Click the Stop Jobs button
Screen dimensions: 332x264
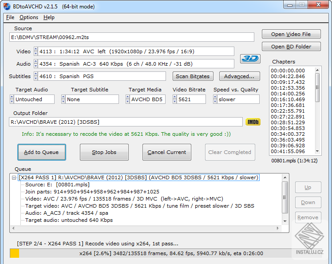tap(104, 152)
